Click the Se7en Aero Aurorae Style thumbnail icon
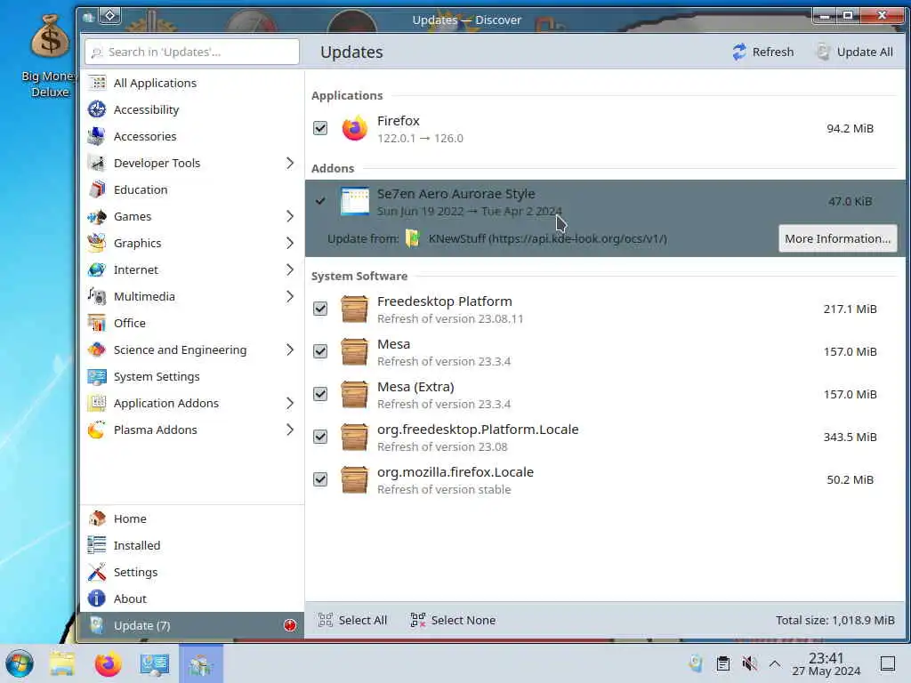Image resolution: width=911 pixels, height=683 pixels. coord(354,201)
